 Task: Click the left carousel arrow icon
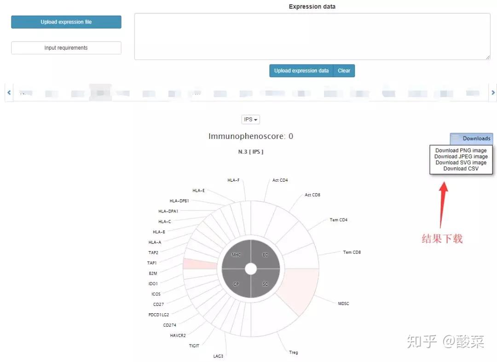click(x=9, y=92)
